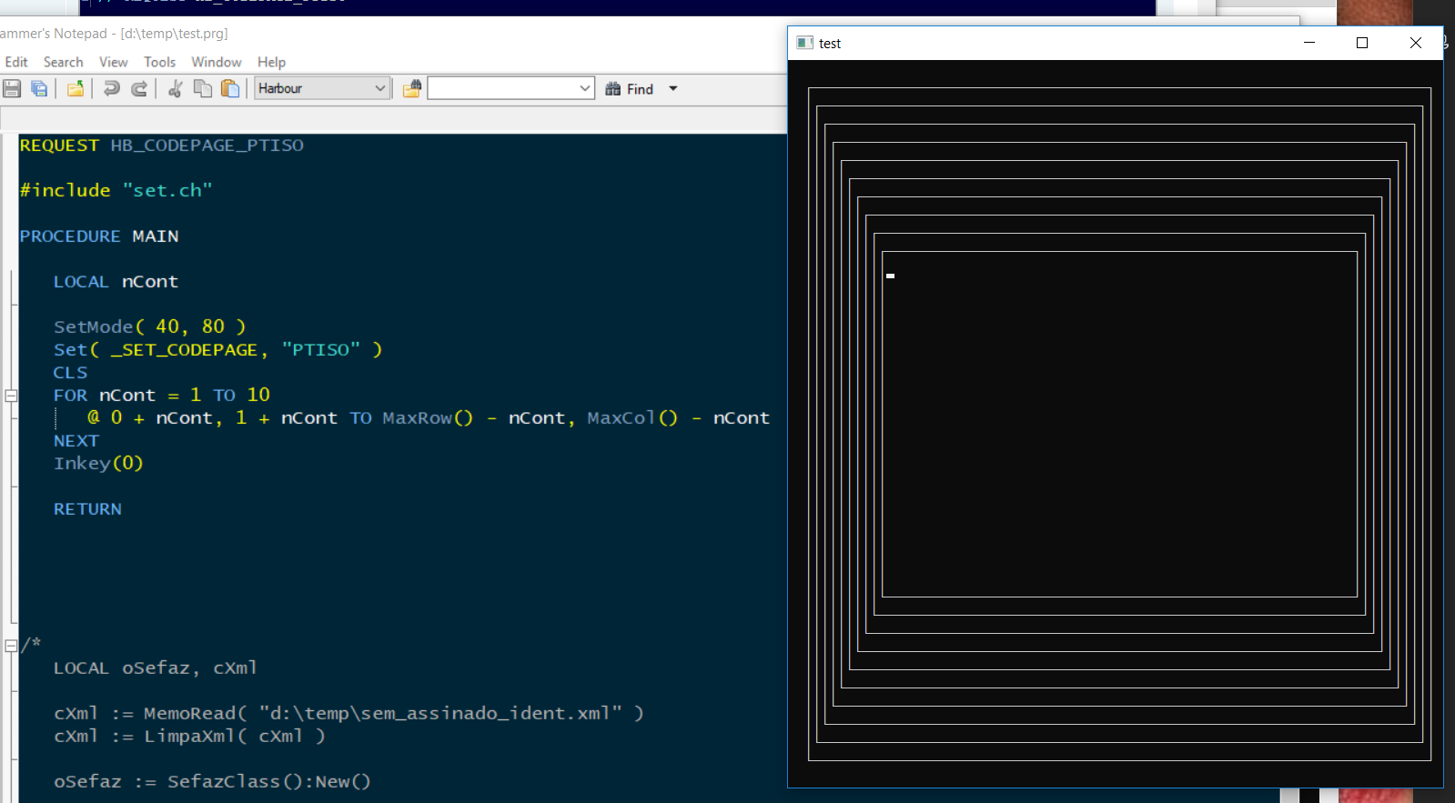Maximize the test console window
Screen dimensions: 1455x803
[x=1362, y=43]
